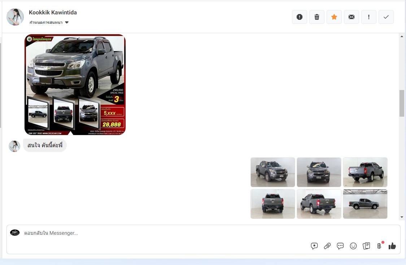Attach a file with paperclip icon
This screenshot has height=265, width=406.
point(327,246)
